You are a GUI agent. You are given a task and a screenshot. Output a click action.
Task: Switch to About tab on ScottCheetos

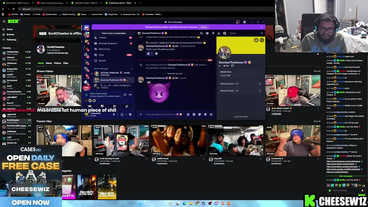(49, 63)
